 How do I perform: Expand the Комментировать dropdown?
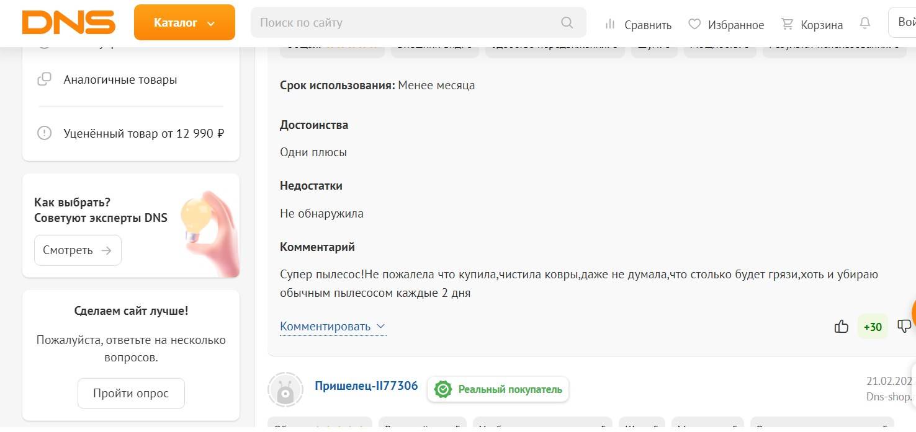(x=333, y=327)
